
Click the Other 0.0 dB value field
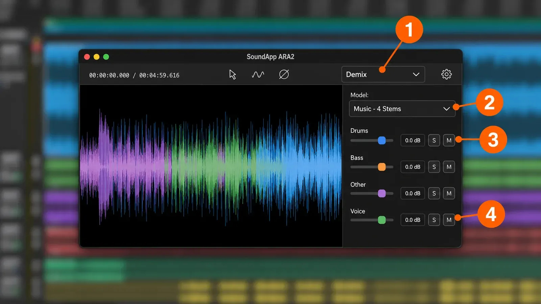tap(413, 193)
